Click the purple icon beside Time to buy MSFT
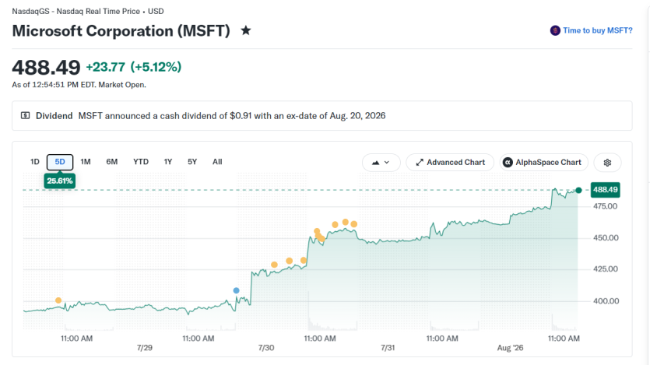650x365 pixels. 555,30
